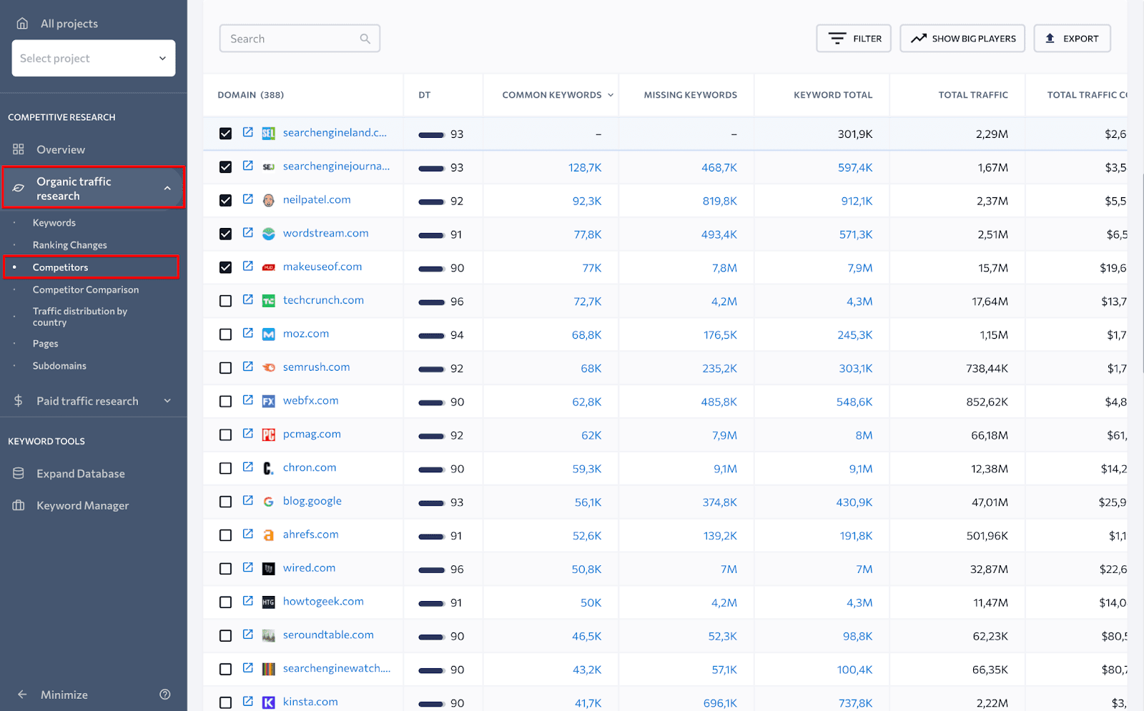Open the makeuseof.com domain link
The width and height of the screenshot is (1144, 711).
point(322,267)
